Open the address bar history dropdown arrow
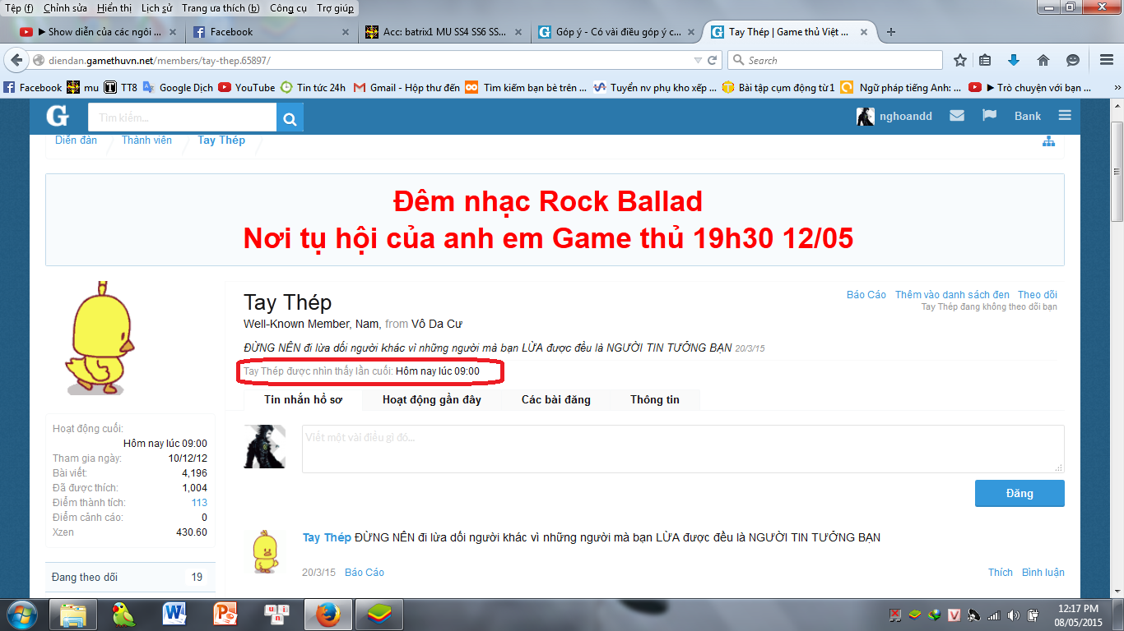1124x631 pixels. 698,60
